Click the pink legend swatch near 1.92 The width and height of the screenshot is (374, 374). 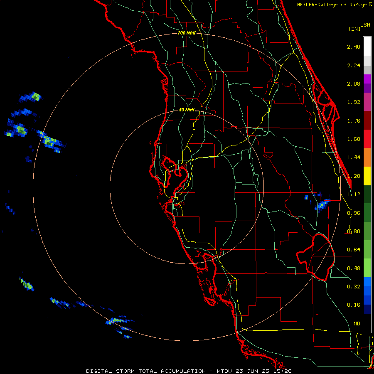367,102
